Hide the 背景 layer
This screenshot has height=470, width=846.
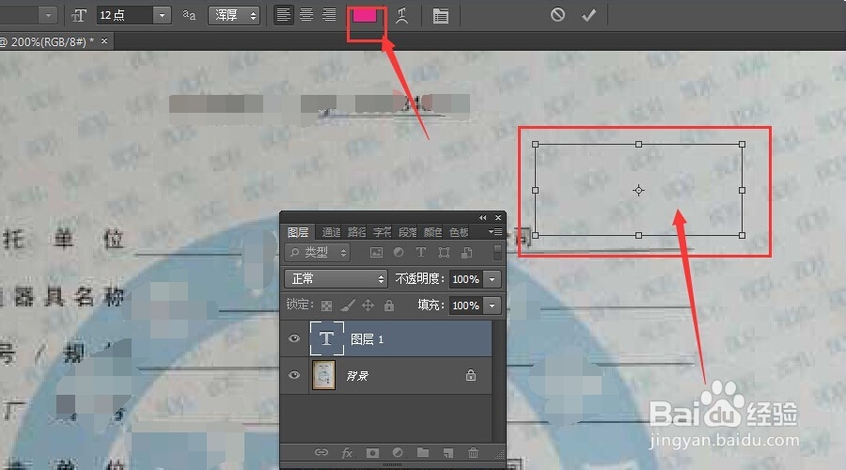coord(294,374)
